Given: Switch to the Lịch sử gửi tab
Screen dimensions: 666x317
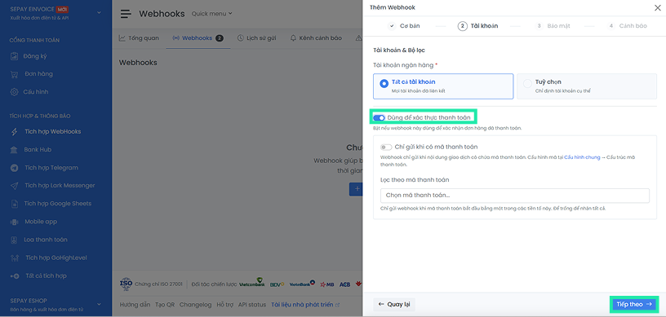Looking at the screenshot, I should point(257,38).
